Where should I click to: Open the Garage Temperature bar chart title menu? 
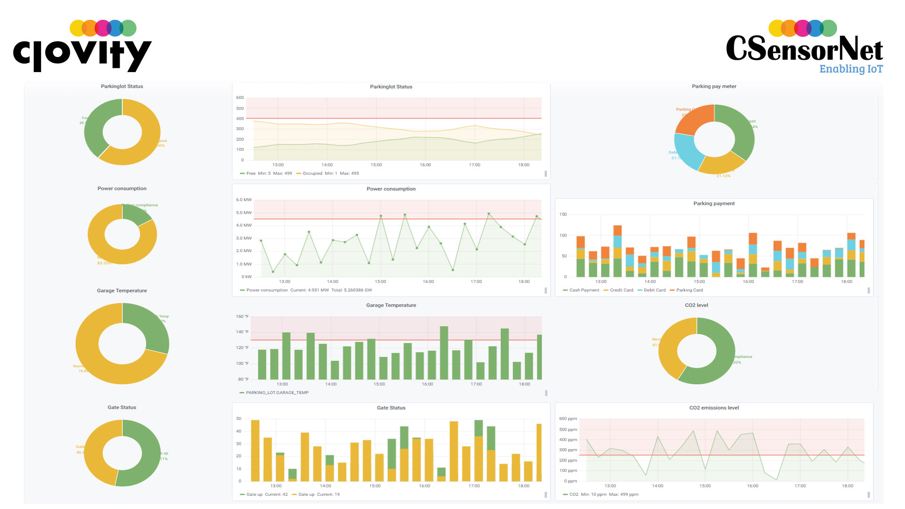pyautogui.click(x=391, y=305)
